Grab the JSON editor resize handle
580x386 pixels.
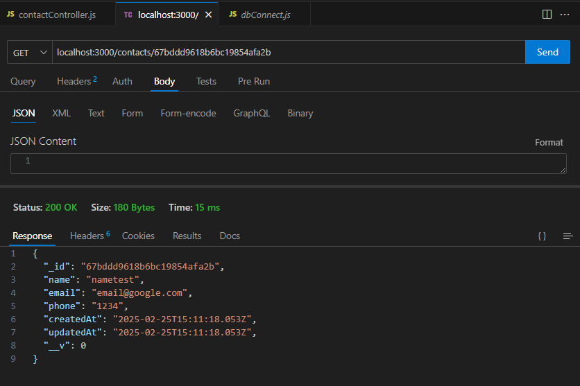(x=563, y=170)
